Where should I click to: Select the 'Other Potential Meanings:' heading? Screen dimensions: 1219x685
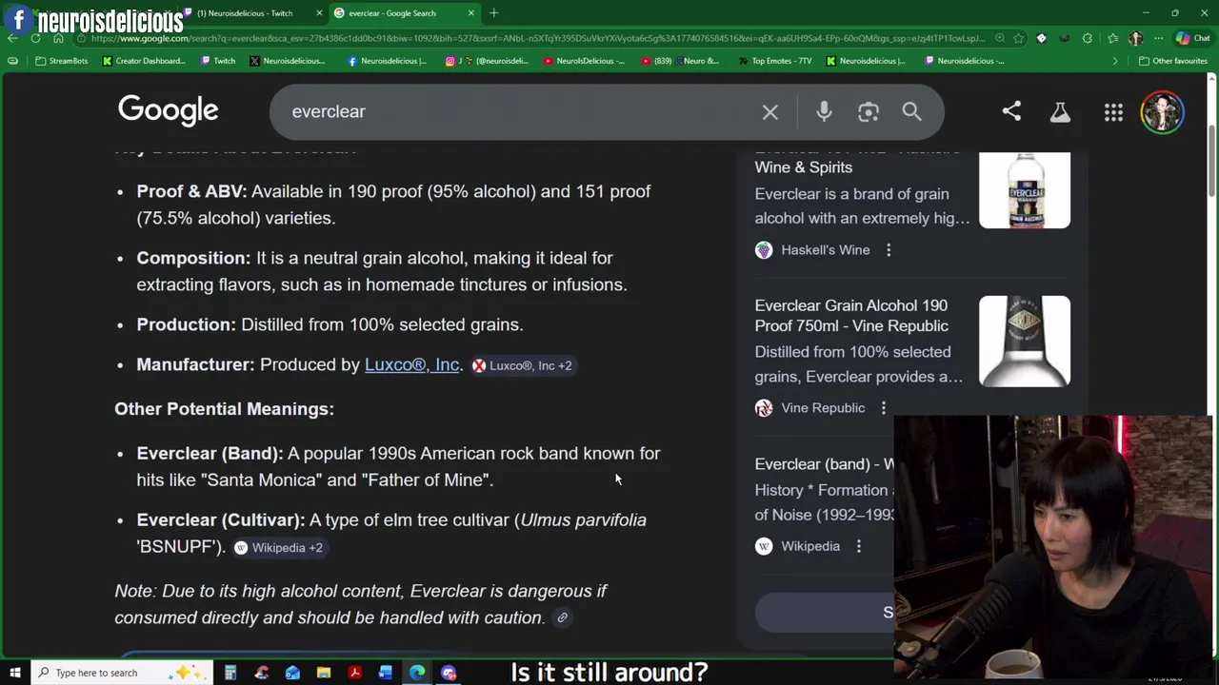[x=225, y=409]
